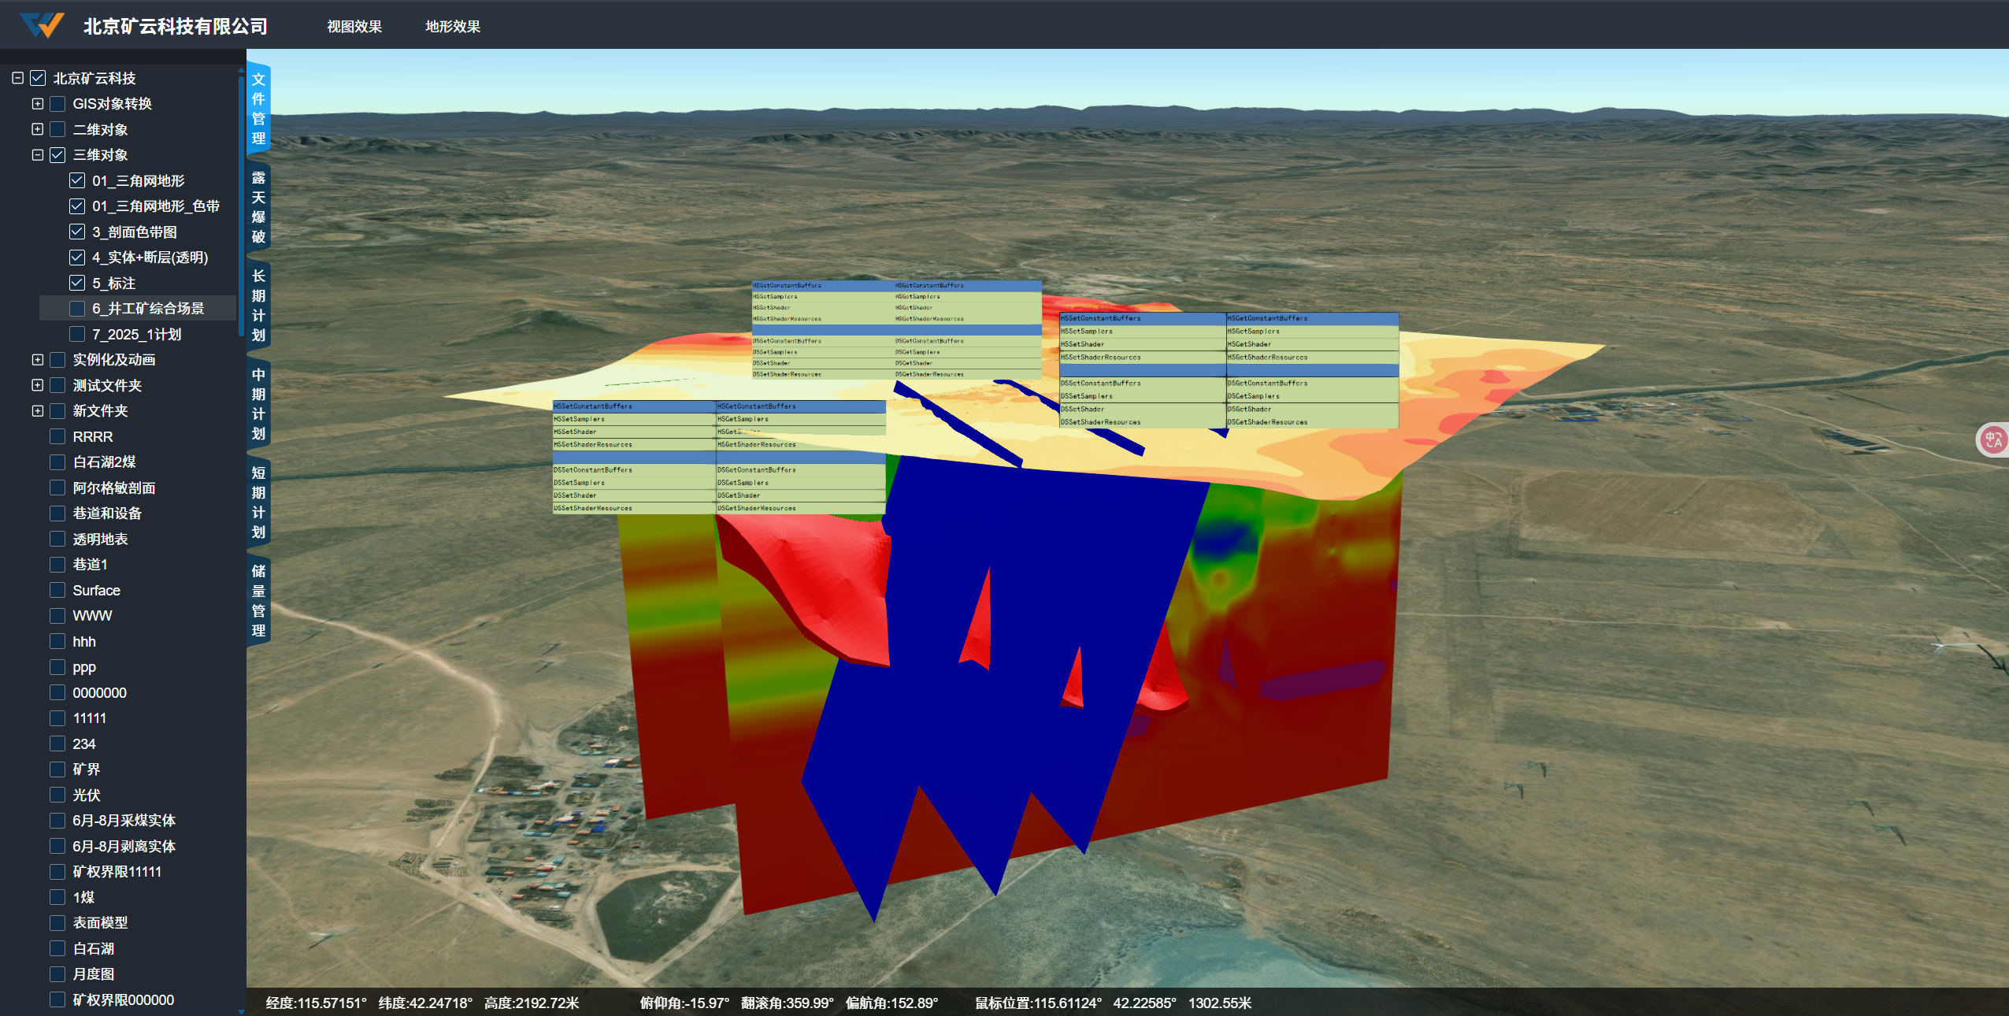Open the 视图效果 menu

point(354,27)
